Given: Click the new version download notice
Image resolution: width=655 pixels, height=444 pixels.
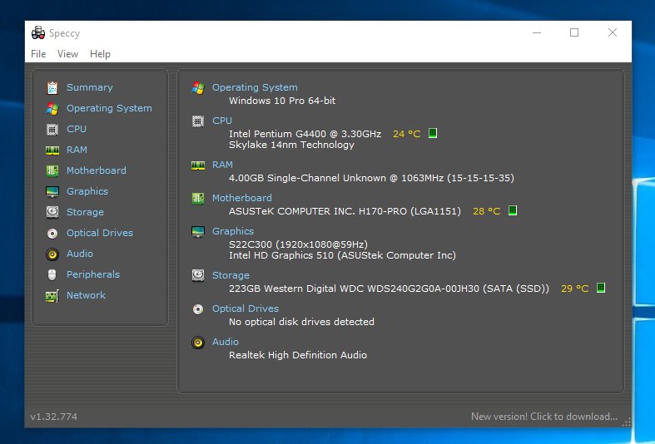Looking at the screenshot, I should click(x=544, y=417).
